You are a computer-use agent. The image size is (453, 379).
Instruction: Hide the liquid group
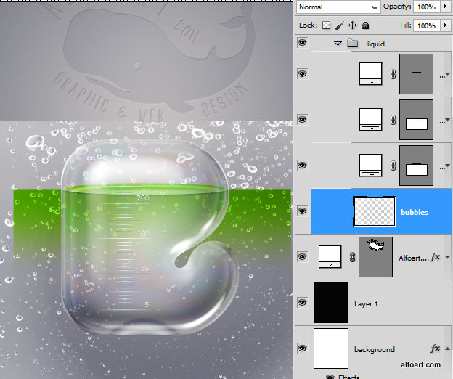pyautogui.click(x=303, y=44)
